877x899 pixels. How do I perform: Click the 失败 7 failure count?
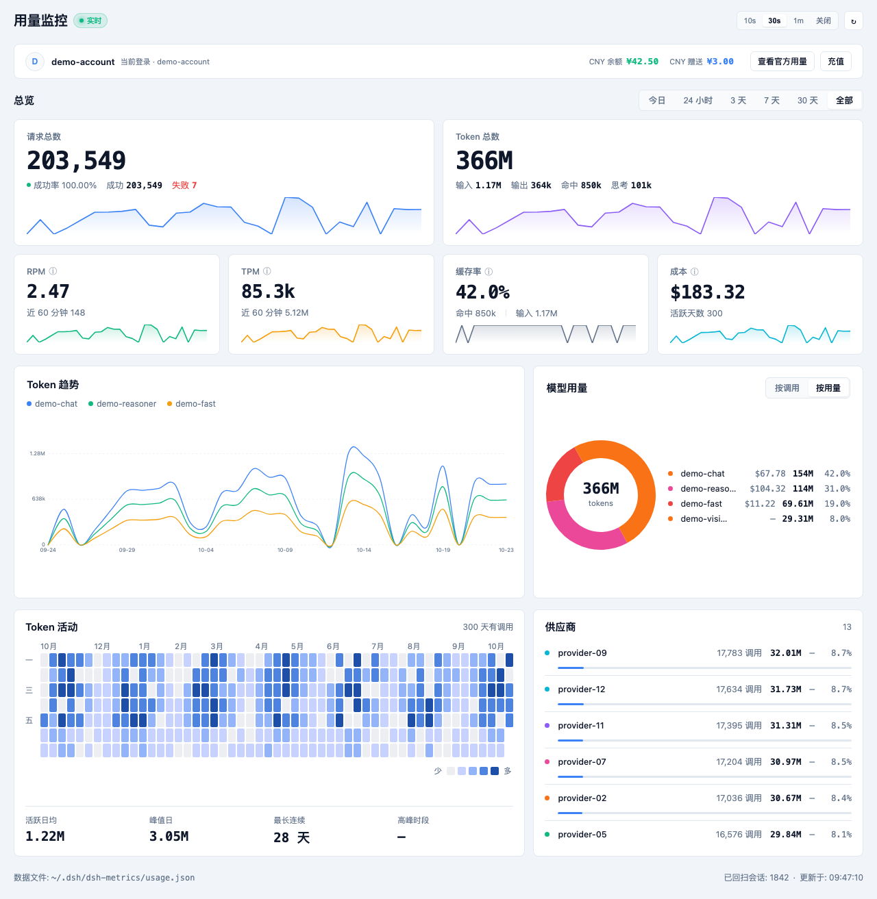pyautogui.click(x=184, y=186)
